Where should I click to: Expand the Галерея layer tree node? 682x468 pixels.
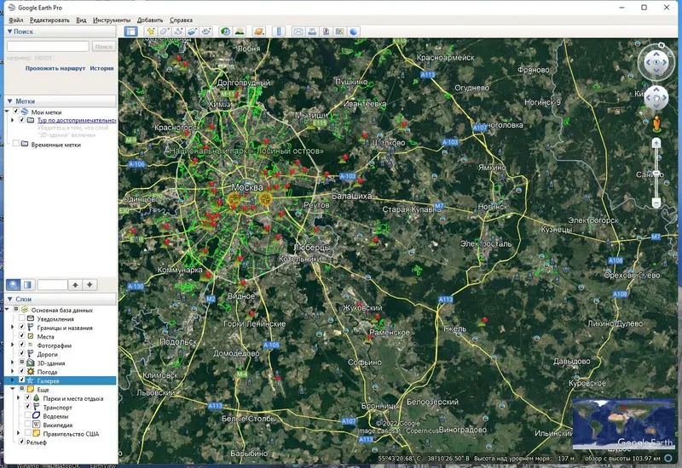(12, 380)
